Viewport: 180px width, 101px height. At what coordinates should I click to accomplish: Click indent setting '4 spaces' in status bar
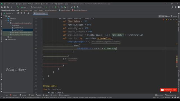168,97
